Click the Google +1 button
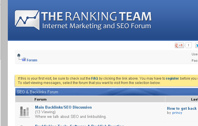This screenshot has height=126, width=198. (x=179, y=45)
